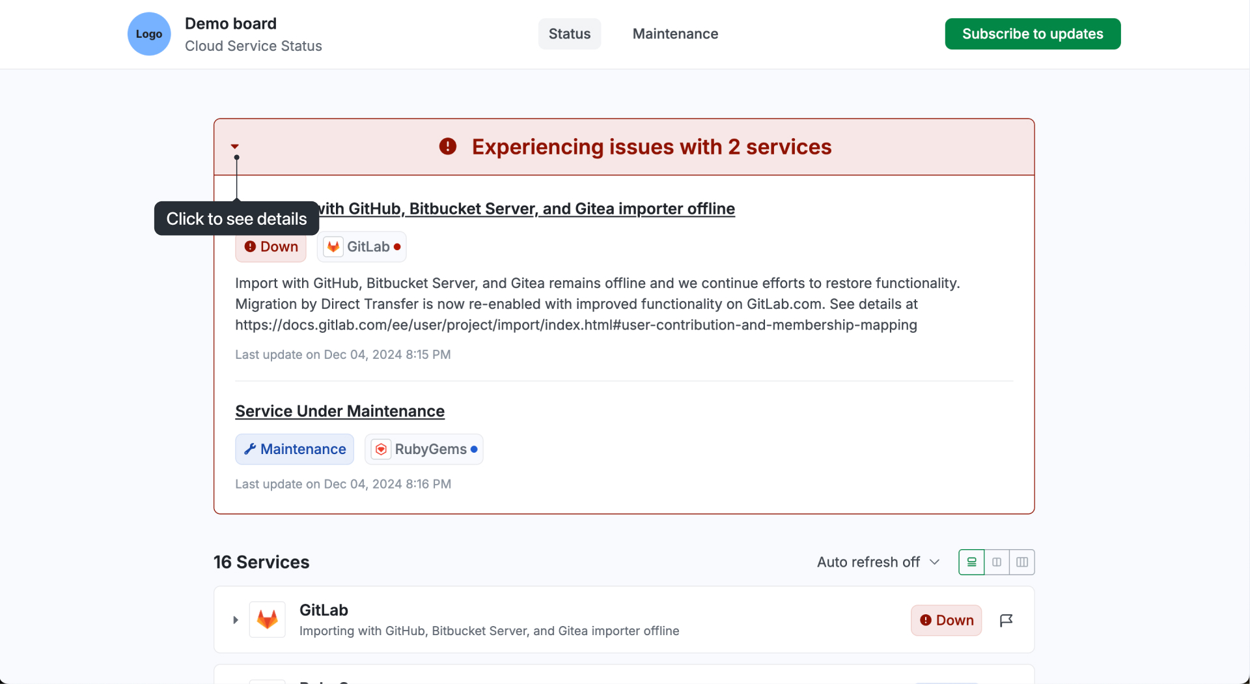Click Subscribe to updates button
Image resolution: width=1250 pixels, height=684 pixels.
(x=1033, y=34)
